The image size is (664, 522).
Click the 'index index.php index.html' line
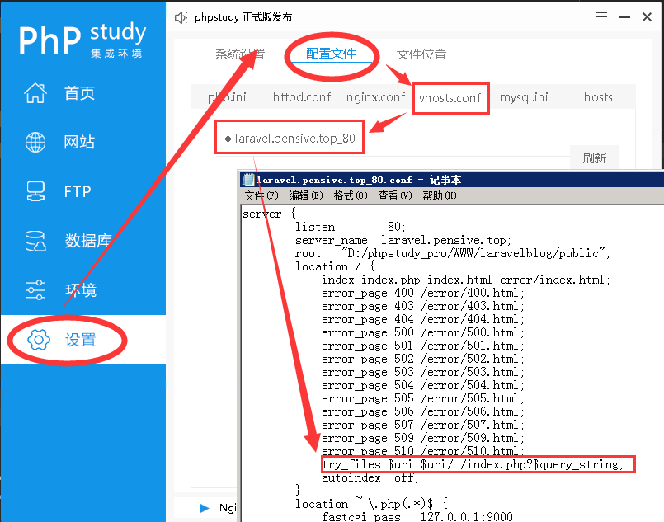pos(466,280)
